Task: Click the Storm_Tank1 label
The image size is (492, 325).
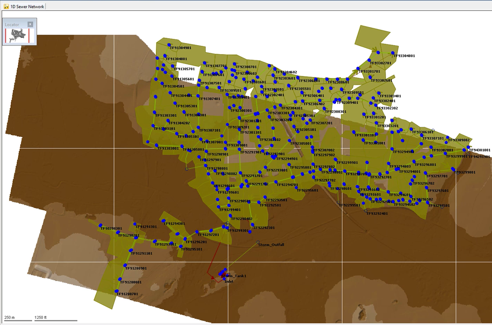Action: click(x=233, y=276)
